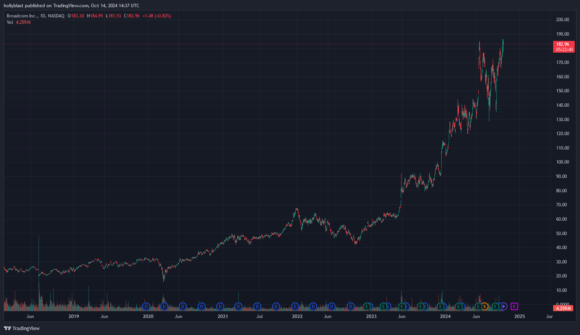Image resolution: width=580 pixels, height=335 pixels.
Task: Click the orange S stock split marker
Action: (x=485, y=306)
